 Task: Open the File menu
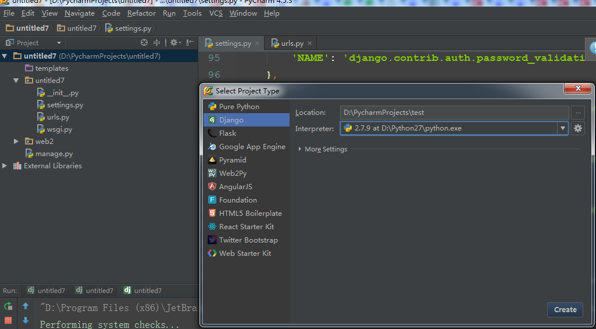click(9, 13)
